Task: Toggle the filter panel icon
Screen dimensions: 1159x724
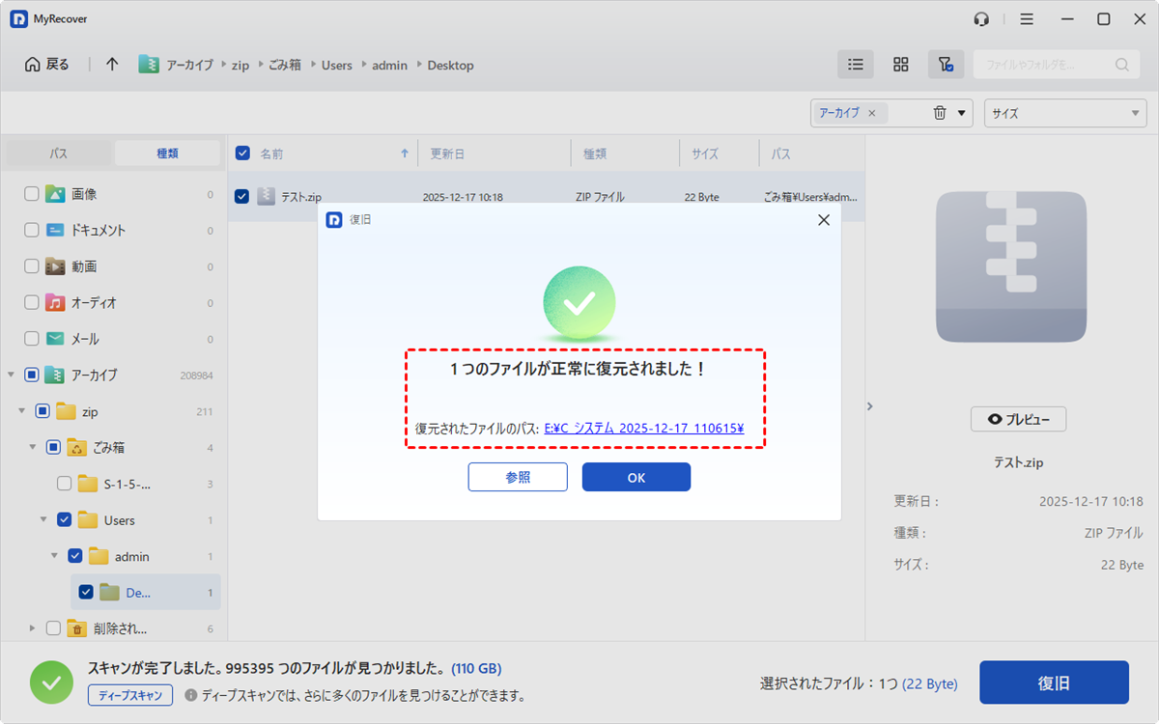Action: point(946,65)
